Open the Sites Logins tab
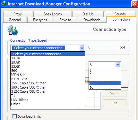 [53, 14]
